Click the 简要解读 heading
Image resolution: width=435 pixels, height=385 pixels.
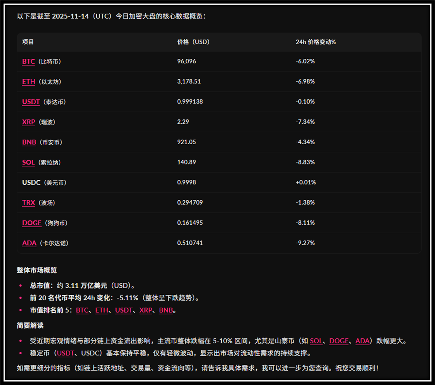30,325
